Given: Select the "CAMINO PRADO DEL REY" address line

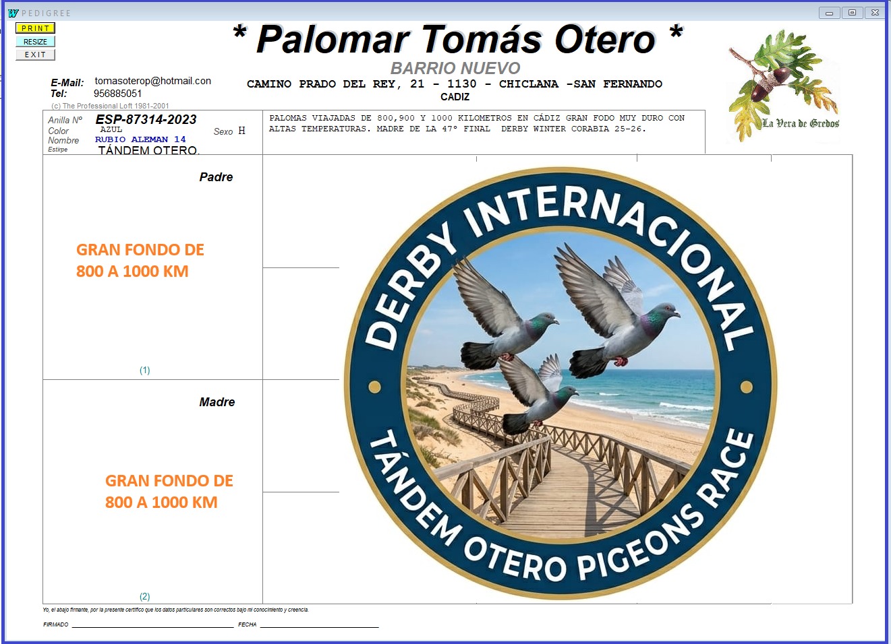Looking at the screenshot, I should (x=455, y=84).
